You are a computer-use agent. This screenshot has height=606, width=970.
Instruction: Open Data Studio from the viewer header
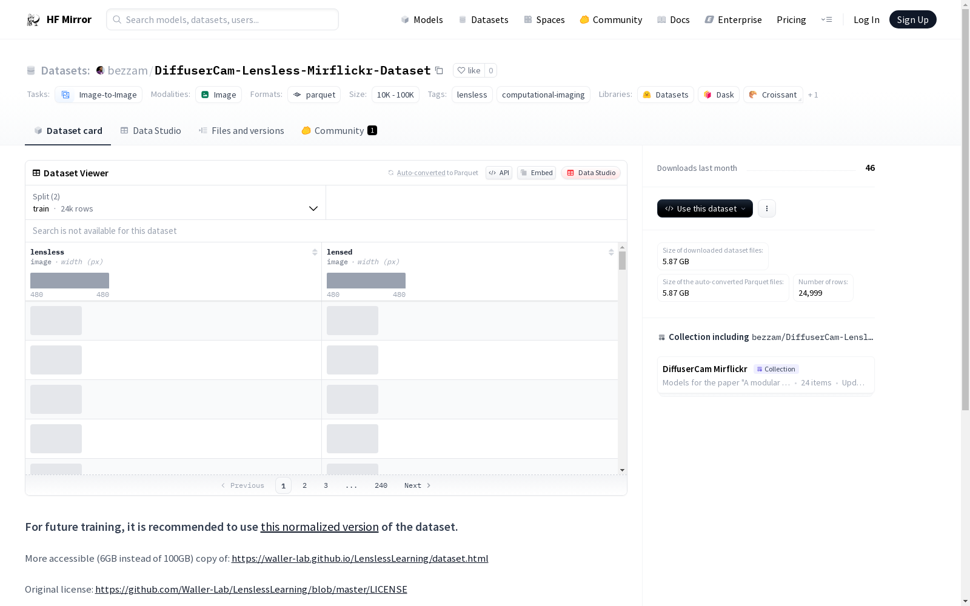click(590, 173)
